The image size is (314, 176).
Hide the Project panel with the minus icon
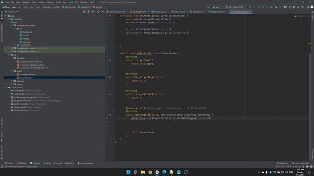[103, 12]
